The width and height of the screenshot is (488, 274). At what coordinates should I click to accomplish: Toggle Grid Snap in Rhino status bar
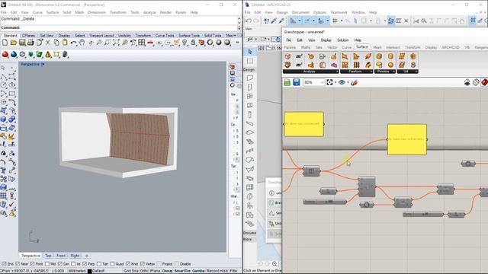coord(130,271)
